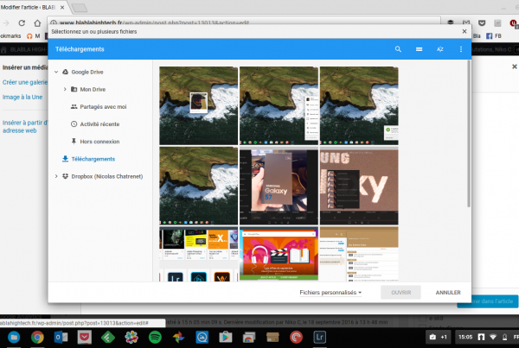Open the Hors connexion section
Screen dimensions: 519x348
pos(99,142)
